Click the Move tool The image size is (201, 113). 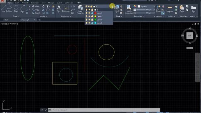36,6
